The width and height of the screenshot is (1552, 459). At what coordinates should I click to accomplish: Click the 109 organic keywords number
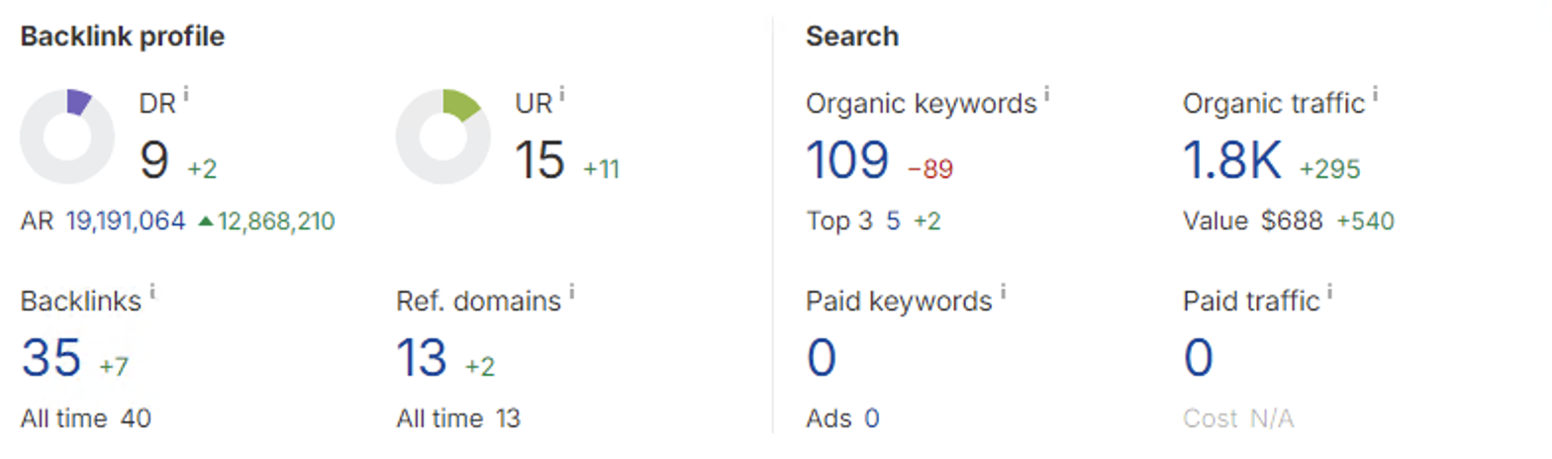(x=847, y=159)
